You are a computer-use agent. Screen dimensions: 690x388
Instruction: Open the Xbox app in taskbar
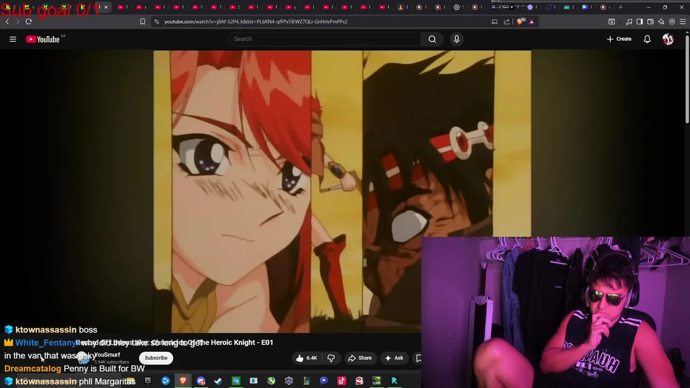click(271, 381)
